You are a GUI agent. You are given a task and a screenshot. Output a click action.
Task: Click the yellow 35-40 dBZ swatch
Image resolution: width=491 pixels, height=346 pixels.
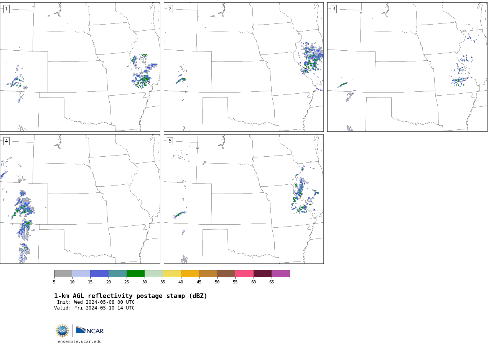click(172, 273)
